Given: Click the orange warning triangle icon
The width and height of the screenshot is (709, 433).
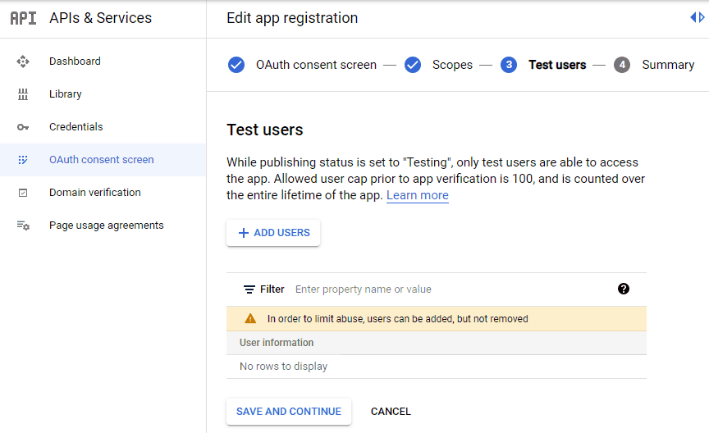Looking at the screenshot, I should [x=250, y=319].
